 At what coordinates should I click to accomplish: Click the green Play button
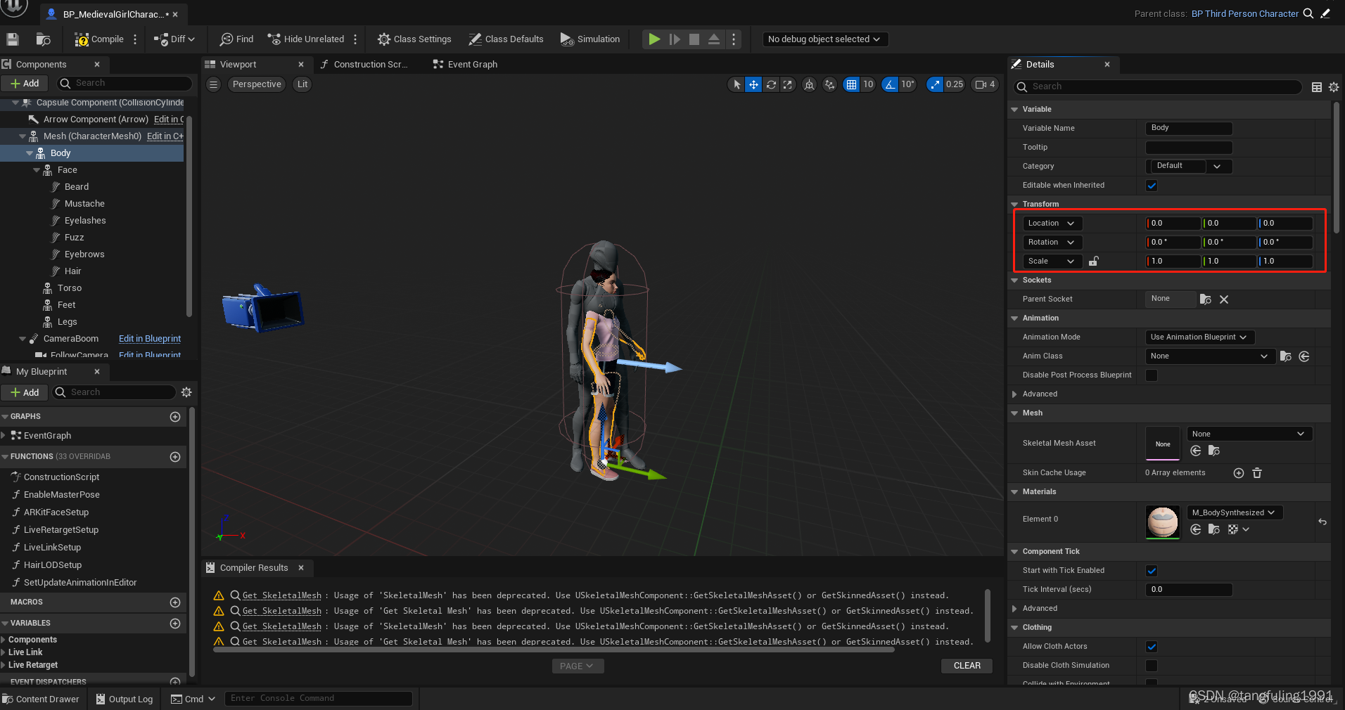[x=654, y=39]
